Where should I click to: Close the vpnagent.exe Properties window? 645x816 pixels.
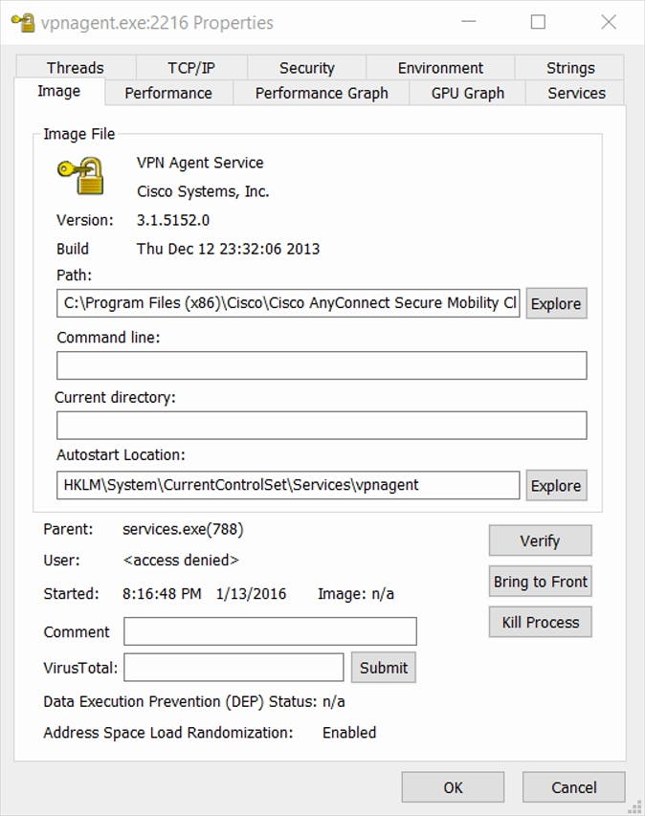608,22
